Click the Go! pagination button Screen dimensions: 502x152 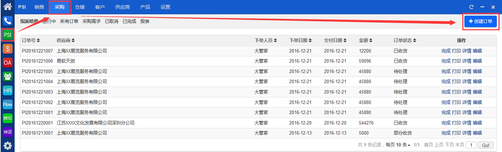pos(486,145)
